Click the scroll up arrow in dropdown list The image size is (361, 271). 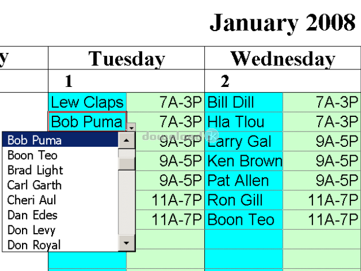tap(126, 141)
